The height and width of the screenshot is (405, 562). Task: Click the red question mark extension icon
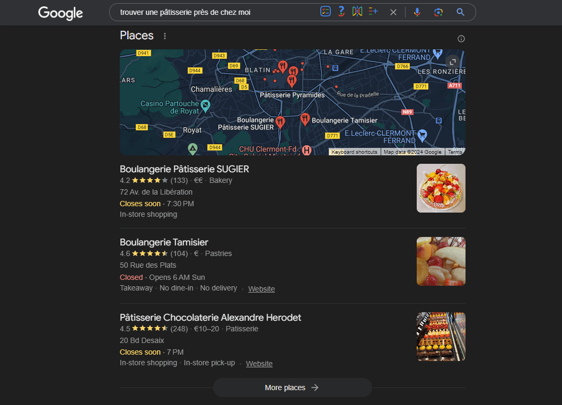341,11
